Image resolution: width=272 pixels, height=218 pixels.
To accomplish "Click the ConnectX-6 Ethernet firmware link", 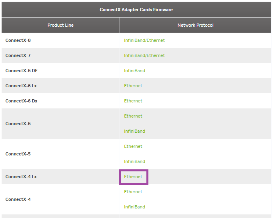I will [133, 116].
